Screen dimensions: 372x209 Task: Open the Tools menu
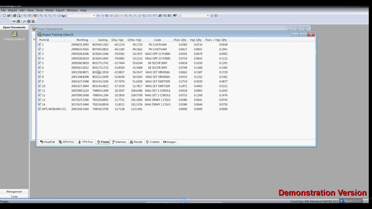(x=40, y=10)
